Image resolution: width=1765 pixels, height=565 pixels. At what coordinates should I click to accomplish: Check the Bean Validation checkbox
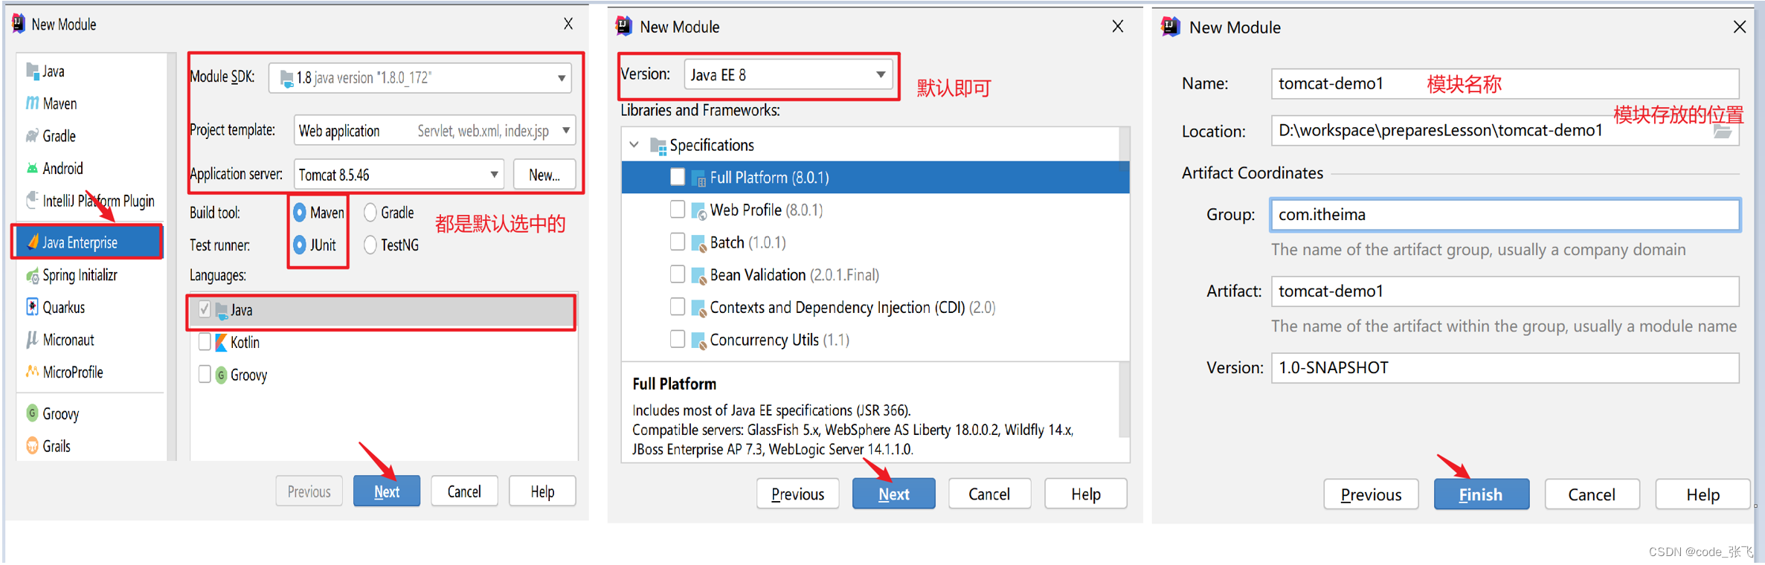click(677, 274)
